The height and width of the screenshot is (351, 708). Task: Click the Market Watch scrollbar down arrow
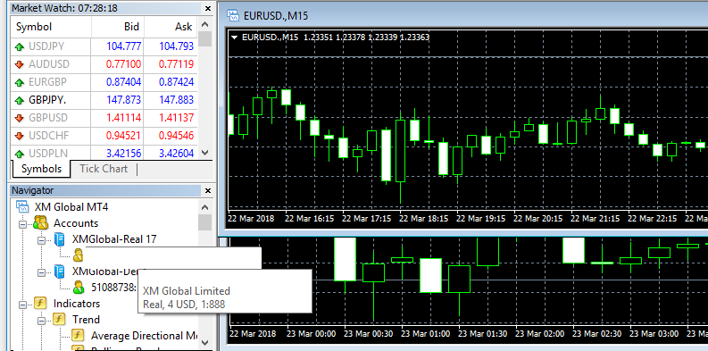(205, 153)
